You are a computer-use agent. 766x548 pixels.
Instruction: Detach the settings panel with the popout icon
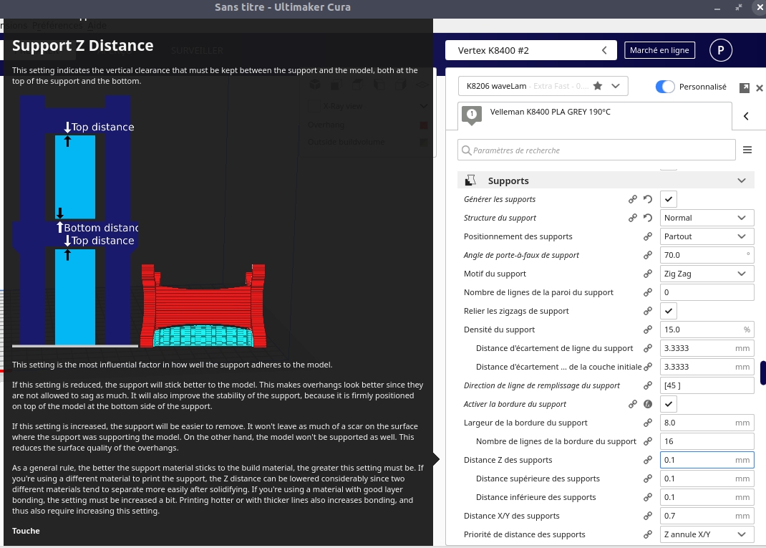click(745, 87)
